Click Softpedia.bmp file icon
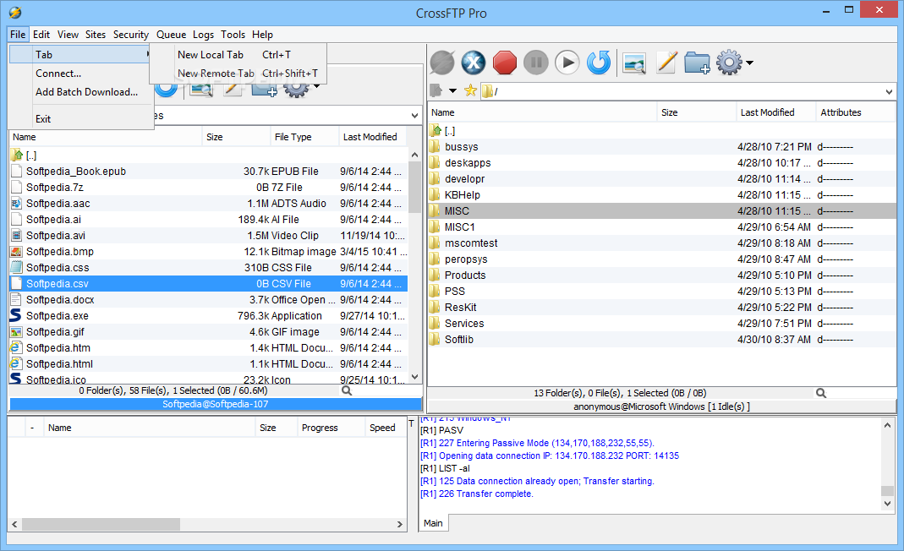Image resolution: width=904 pixels, height=551 pixels. pyautogui.click(x=16, y=251)
